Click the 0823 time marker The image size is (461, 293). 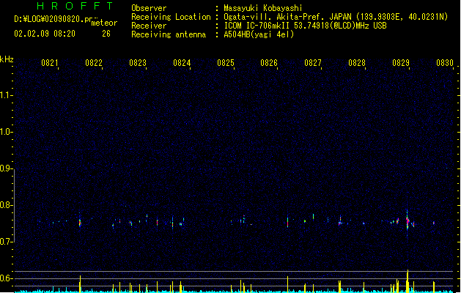[x=138, y=63]
